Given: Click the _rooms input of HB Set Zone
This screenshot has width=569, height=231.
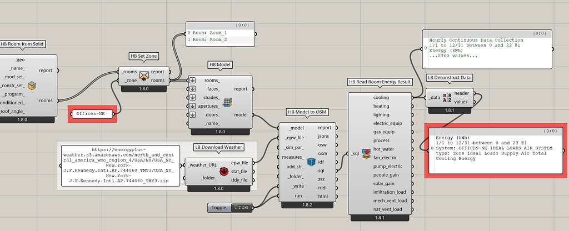Looking at the screenshot, I should click(130, 72).
